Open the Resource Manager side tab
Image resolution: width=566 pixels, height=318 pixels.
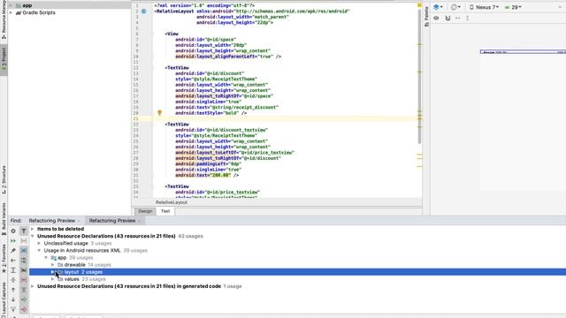point(4,19)
